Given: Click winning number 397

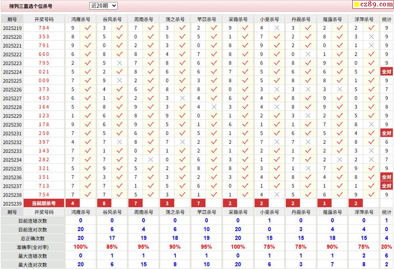Looking at the screenshot, I should (x=44, y=142).
